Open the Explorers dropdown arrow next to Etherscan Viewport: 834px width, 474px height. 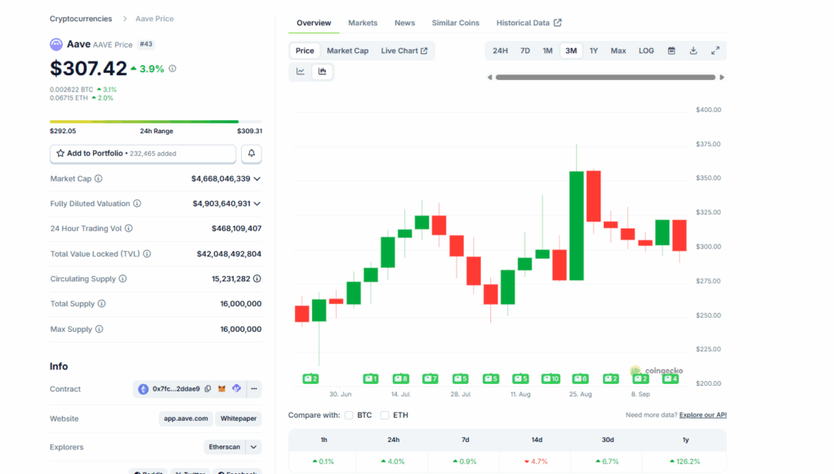(x=254, y=447)
